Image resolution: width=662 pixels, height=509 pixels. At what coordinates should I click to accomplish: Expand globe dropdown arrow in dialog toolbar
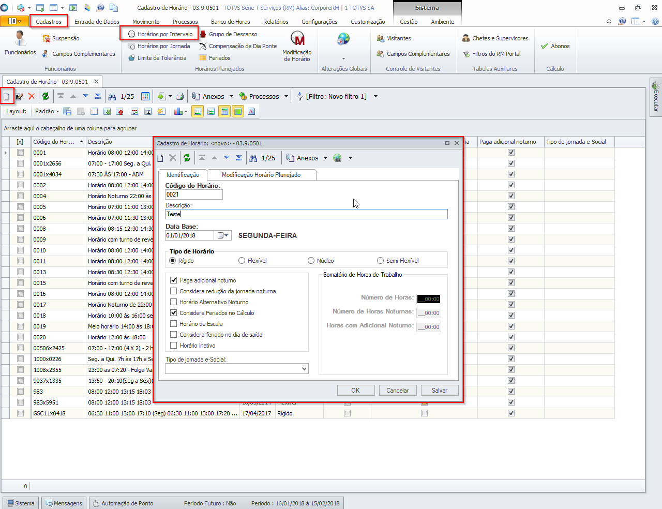pyautogui.click(x=350, y=158)
